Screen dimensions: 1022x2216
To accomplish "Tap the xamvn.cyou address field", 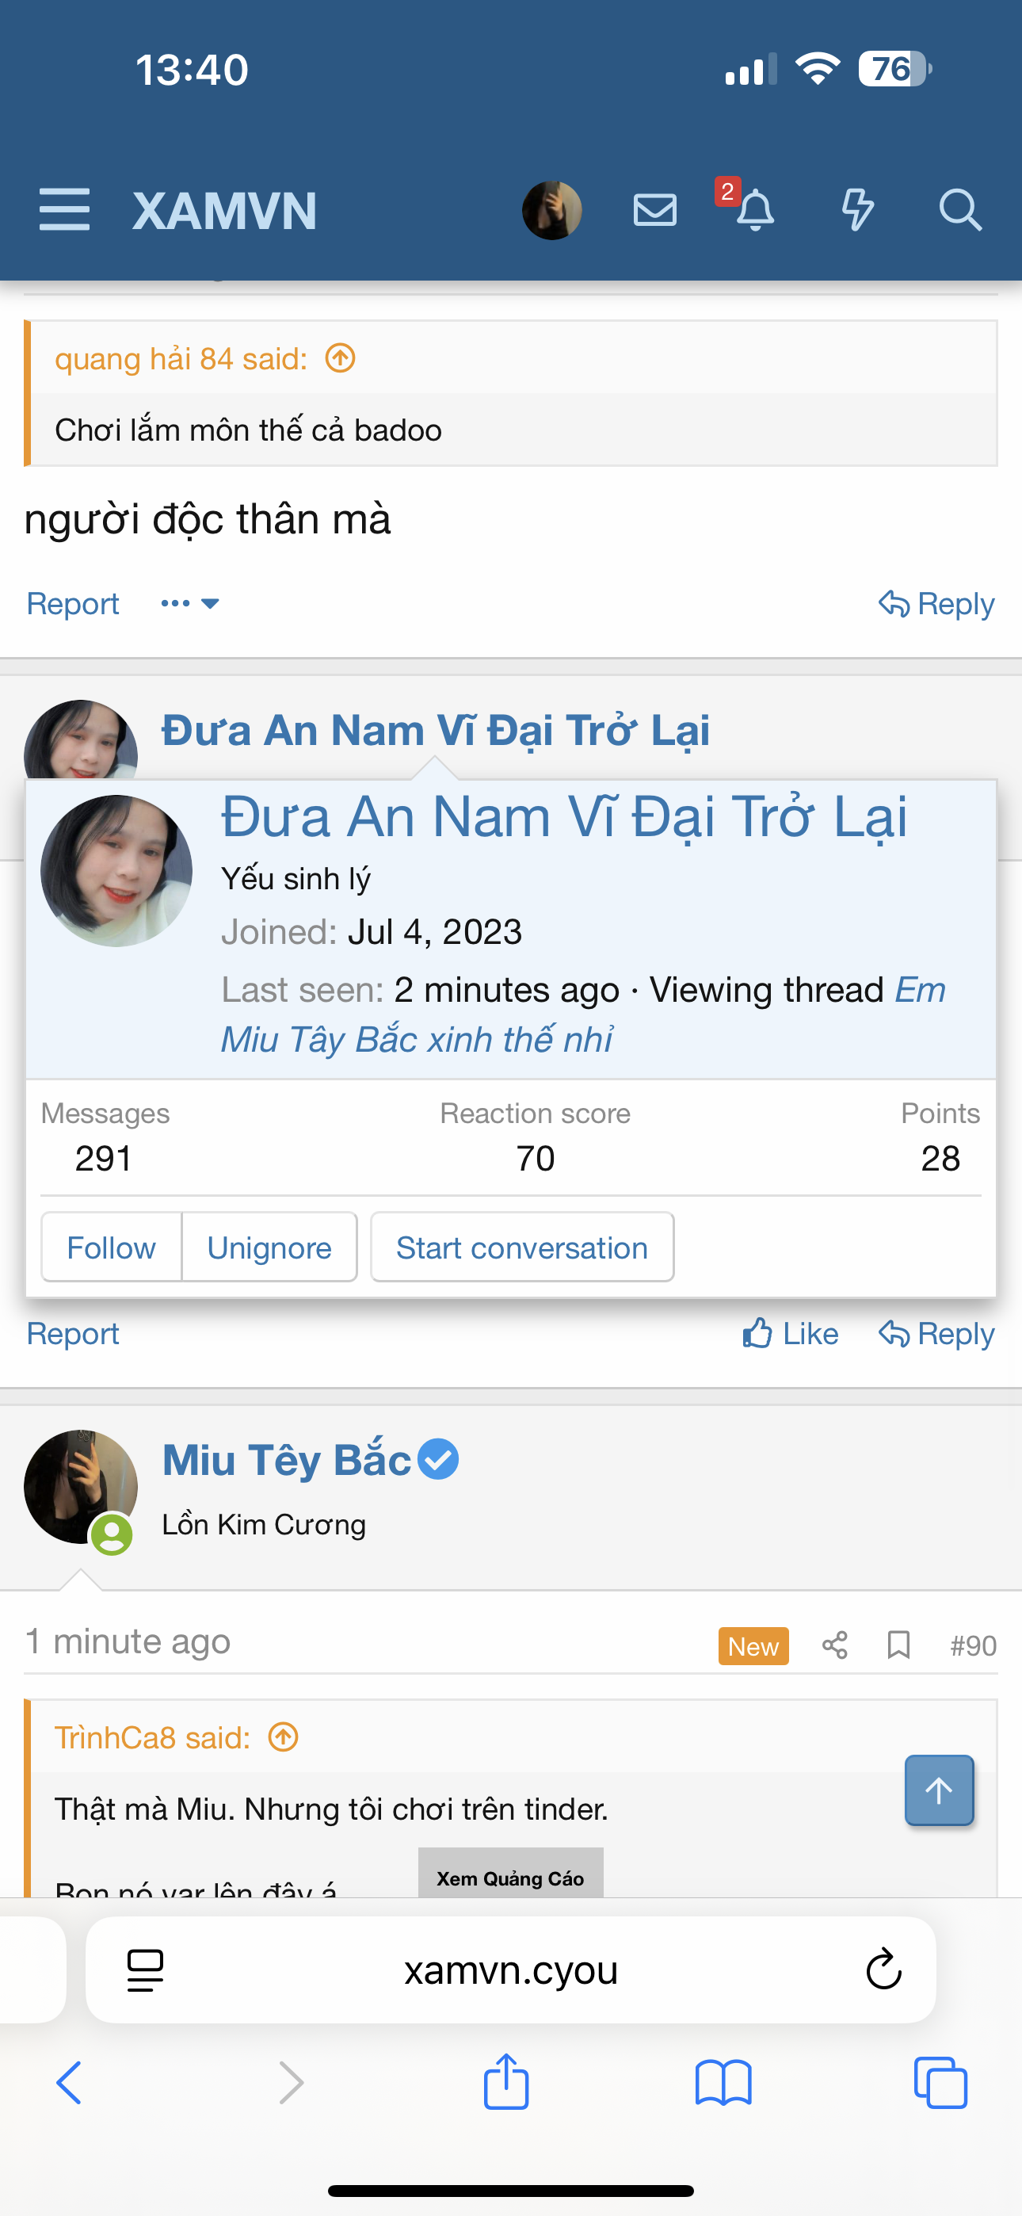I will pos(511,1969).
